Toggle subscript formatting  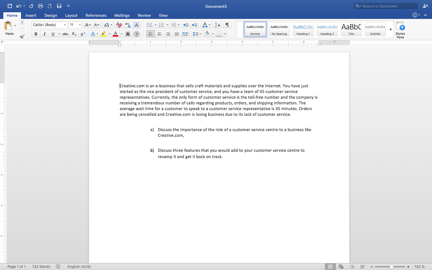pos(74,34)
